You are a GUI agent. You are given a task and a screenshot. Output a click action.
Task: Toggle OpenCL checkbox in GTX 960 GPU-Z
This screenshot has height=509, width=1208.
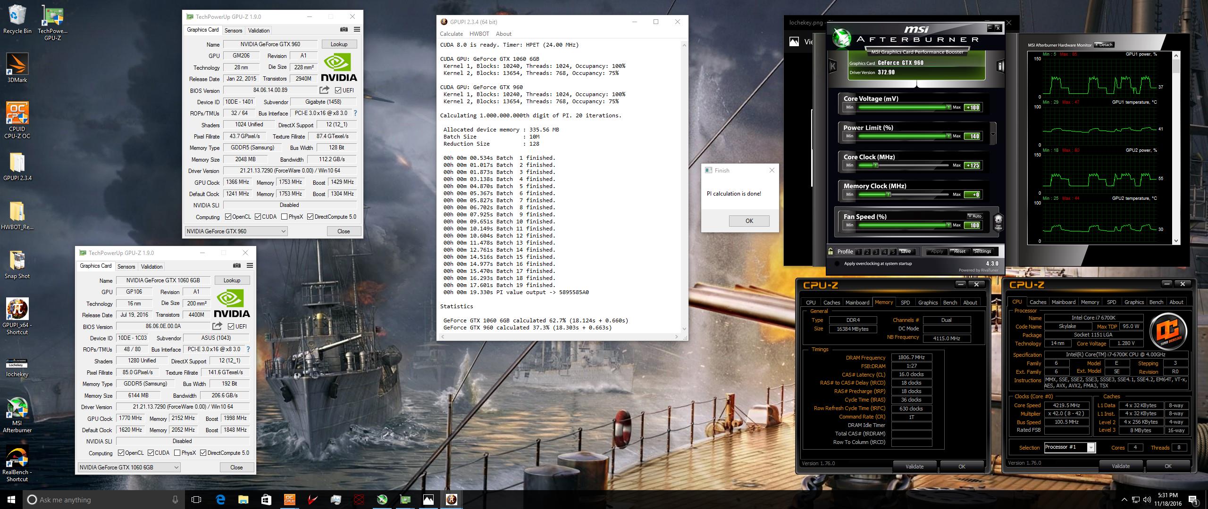228,217
